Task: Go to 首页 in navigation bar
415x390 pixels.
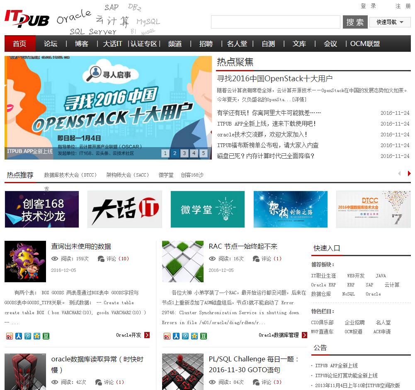Action: (x=19, y=44)
